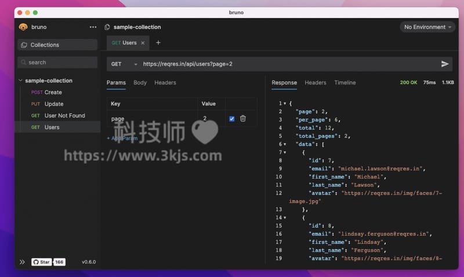Click the Collections button
This screenshot has height=277, width=464.
[57, 45]
